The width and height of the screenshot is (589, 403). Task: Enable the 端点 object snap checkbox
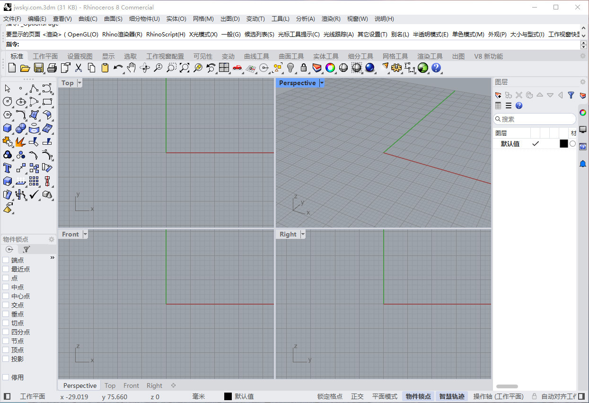[6, 260]
